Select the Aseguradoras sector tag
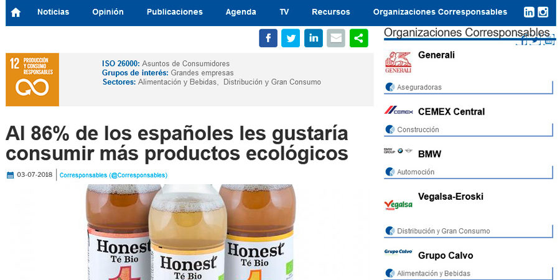Screen dimensions: 560x280 (419, 87)
